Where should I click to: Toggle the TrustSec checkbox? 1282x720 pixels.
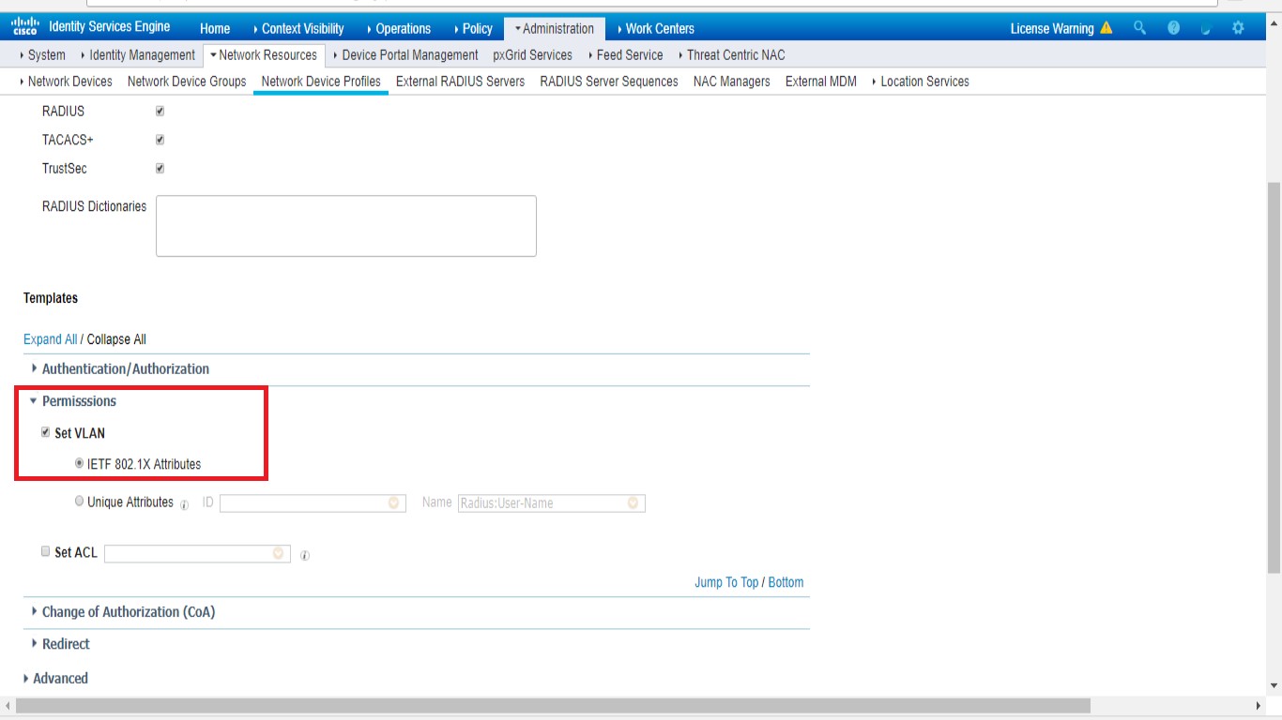coord(160,169)
